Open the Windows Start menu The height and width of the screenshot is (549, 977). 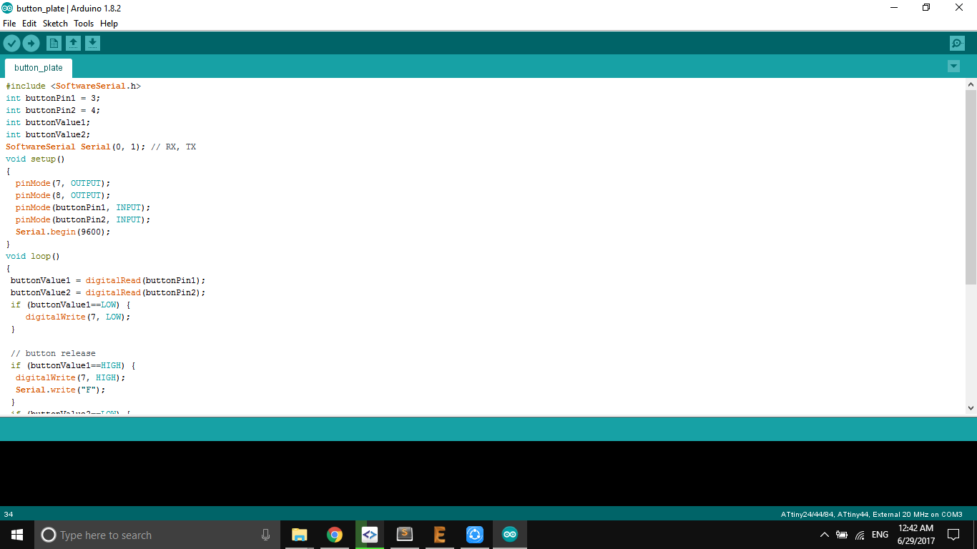[x=17, y=535]
